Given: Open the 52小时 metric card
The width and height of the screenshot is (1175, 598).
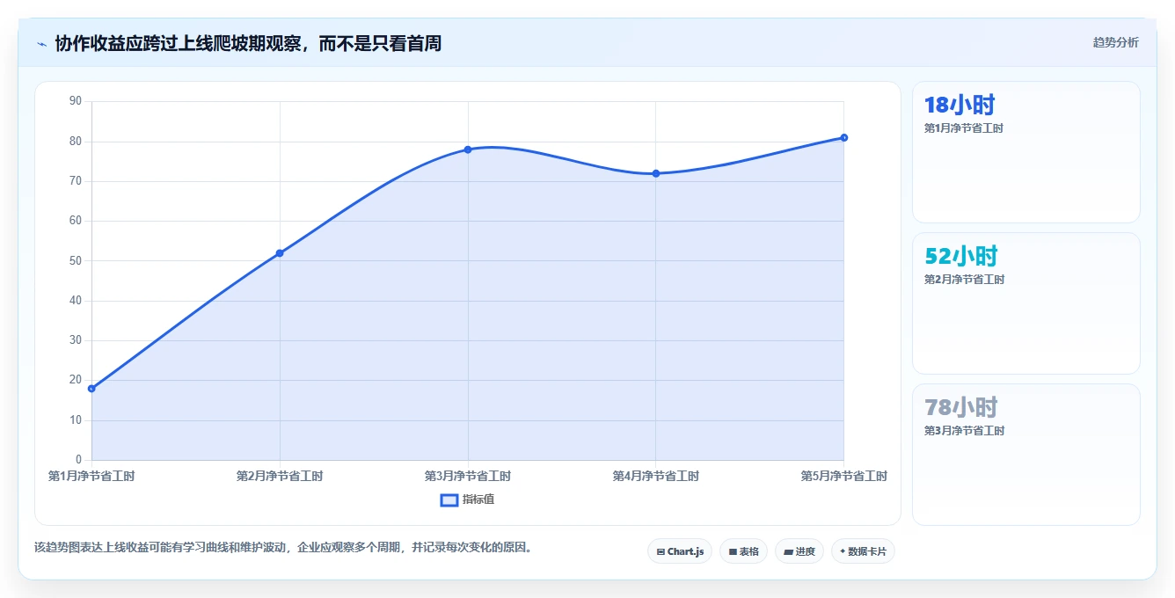Looking at the screenshot, I should click(1026, 303).
